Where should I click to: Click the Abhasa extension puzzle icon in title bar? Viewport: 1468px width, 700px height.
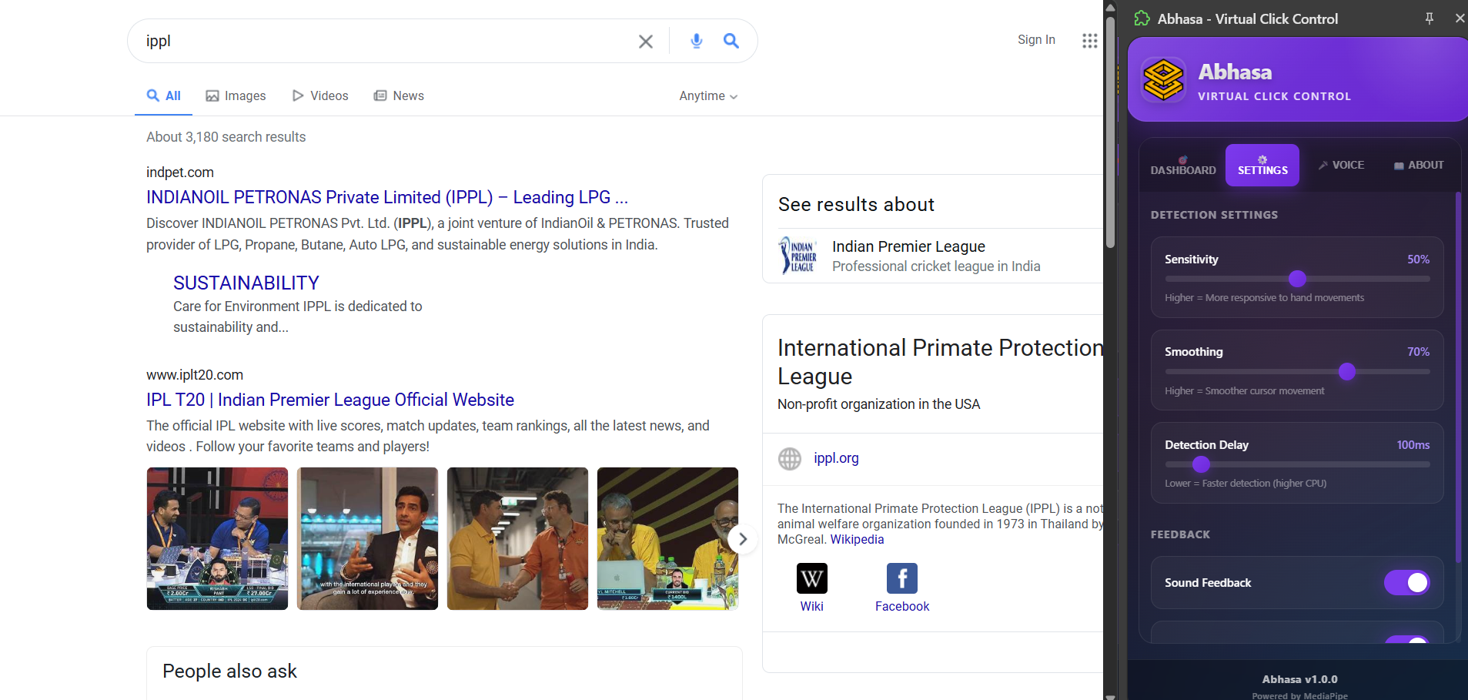pos(1142,18)
